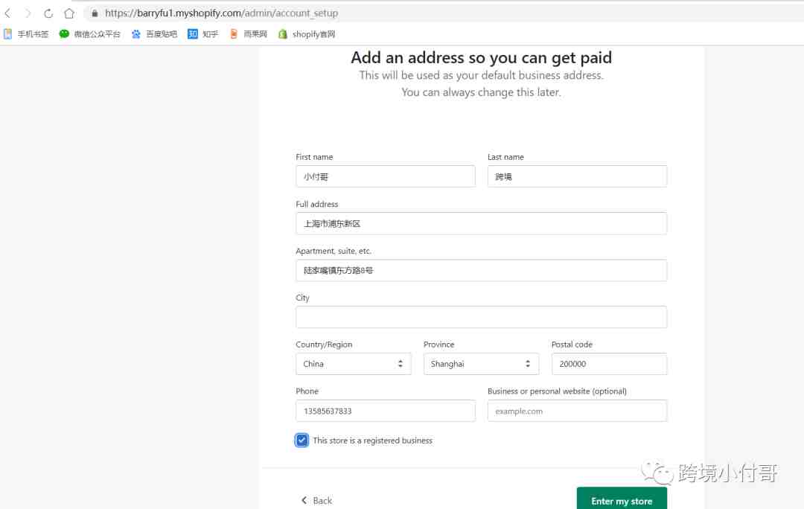
Task: Open the Baidu Tieba bookmark
Action: point(154,34)
